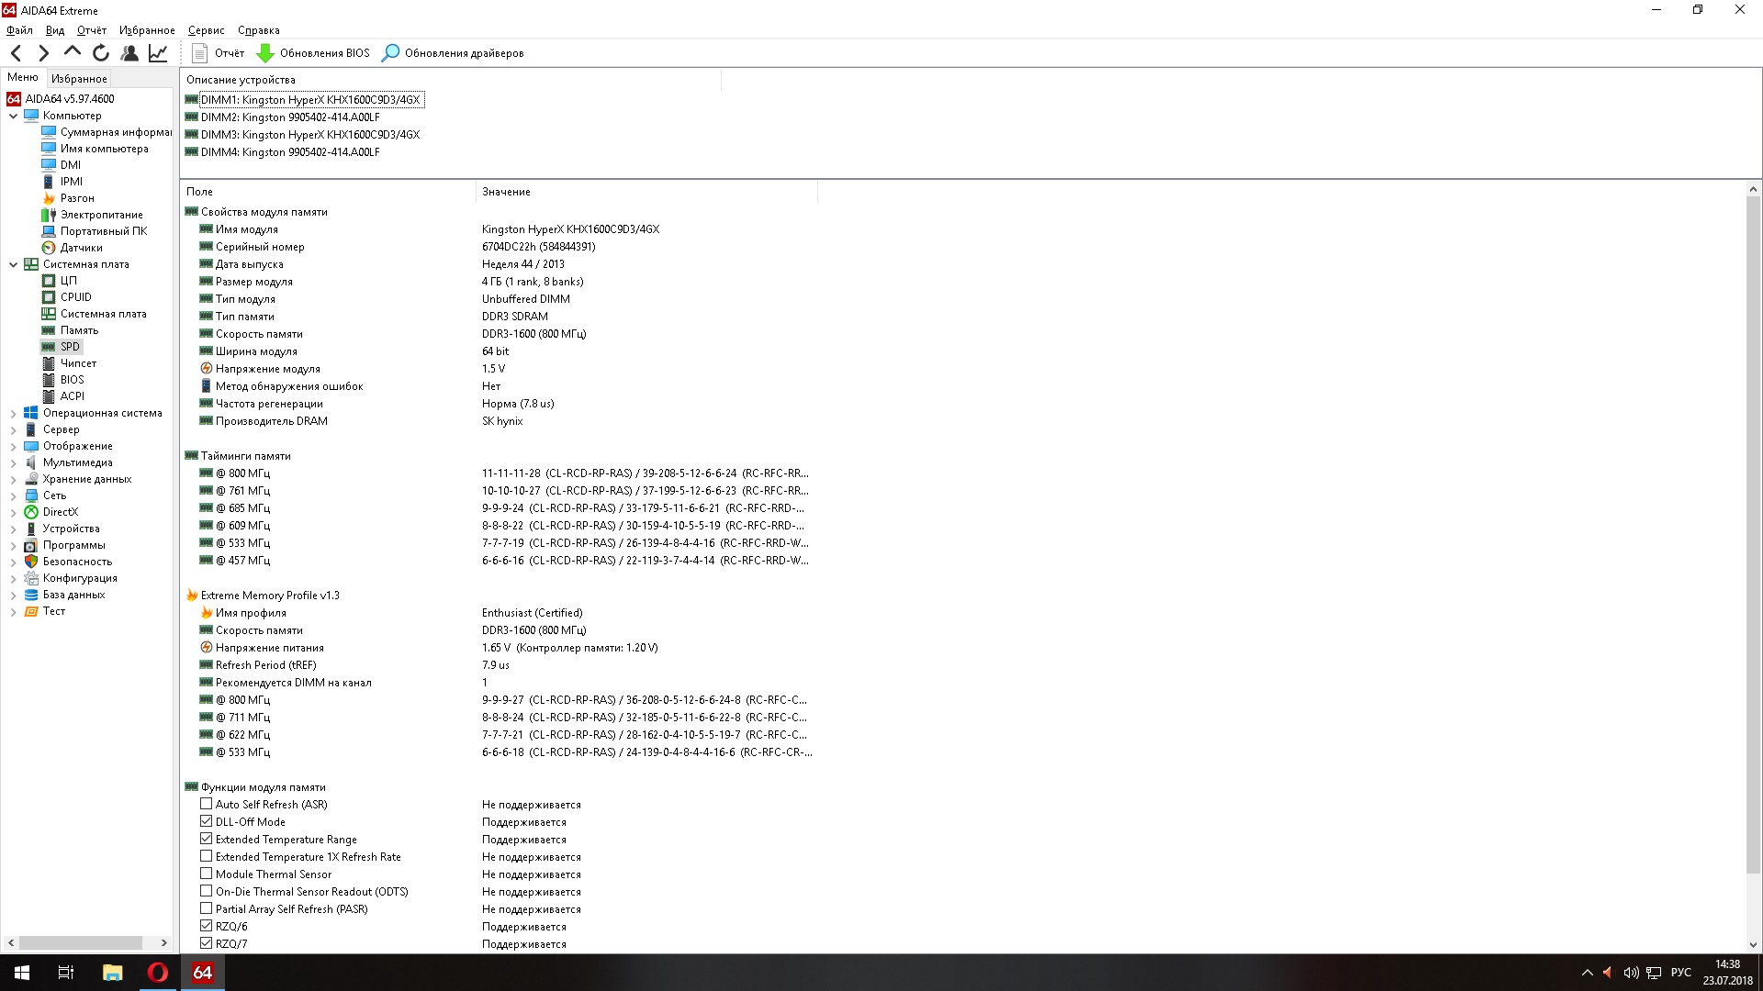Collapse the Компьютер tree node

tap(13, 116)
